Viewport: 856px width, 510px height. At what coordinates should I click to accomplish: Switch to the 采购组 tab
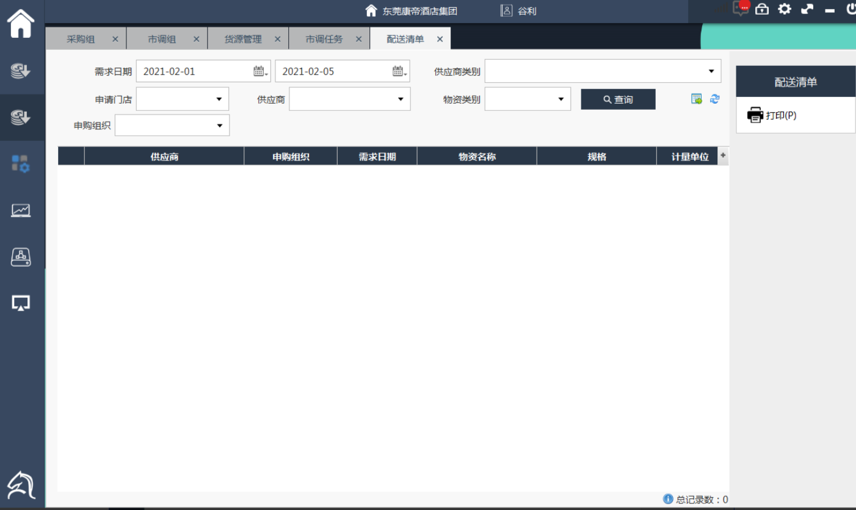(81, 39)
